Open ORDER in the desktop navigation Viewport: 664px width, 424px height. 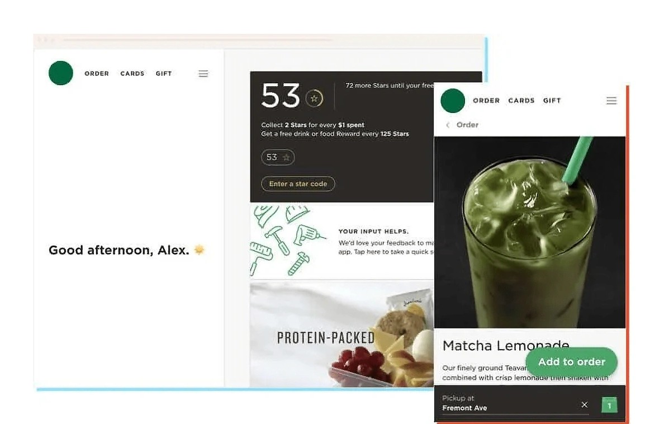click(97, 73)
